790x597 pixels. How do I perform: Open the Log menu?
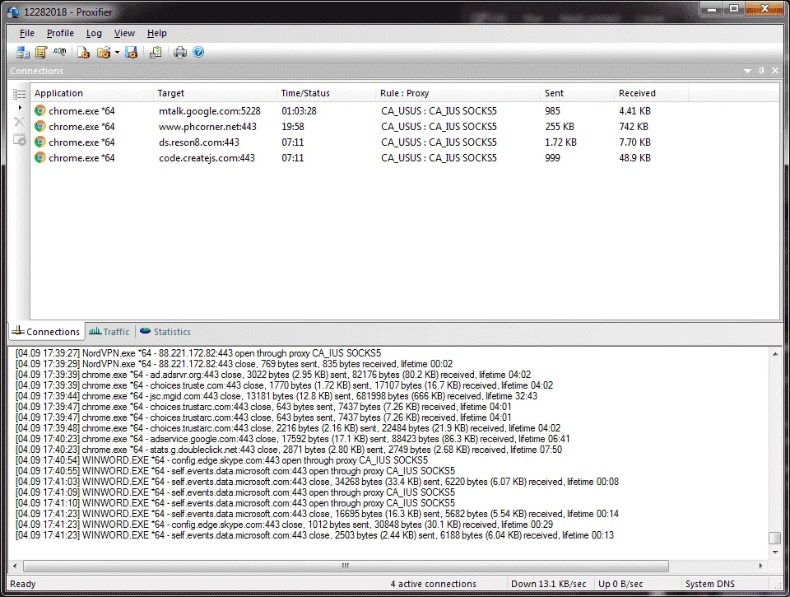click(94, 33)
